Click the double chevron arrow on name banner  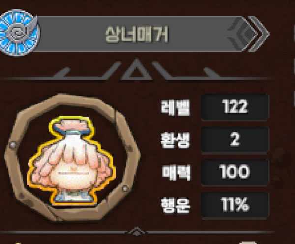[x=259, y=34]
